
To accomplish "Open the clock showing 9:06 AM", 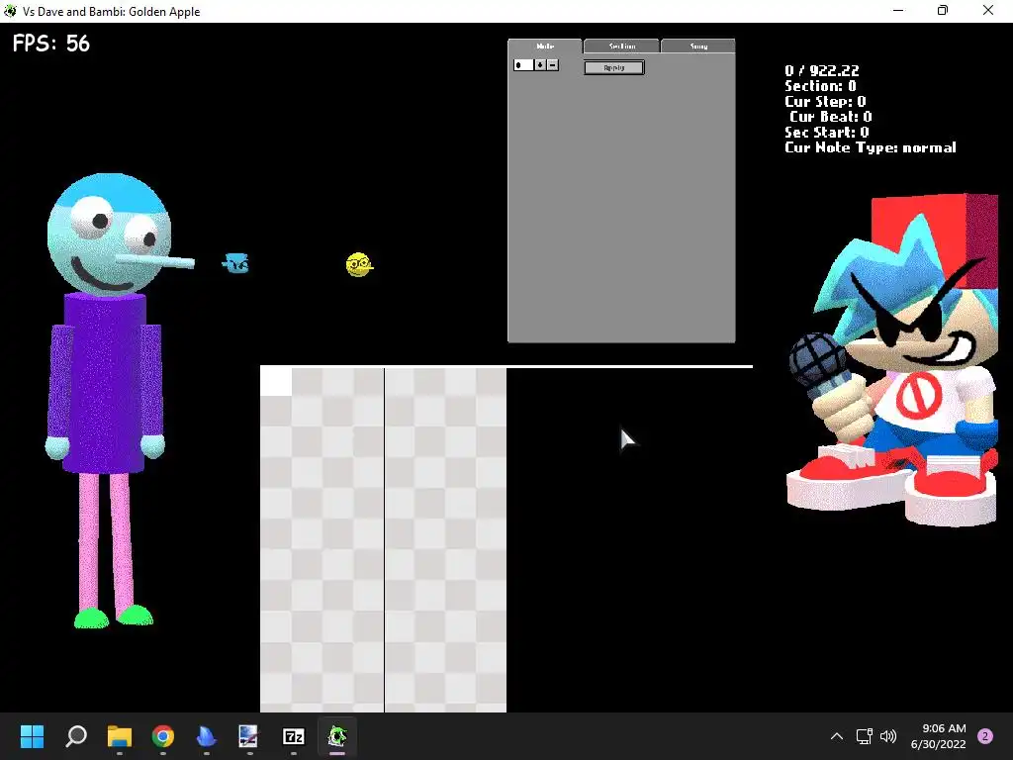I will pyautogui.click(x=938, y=736).
